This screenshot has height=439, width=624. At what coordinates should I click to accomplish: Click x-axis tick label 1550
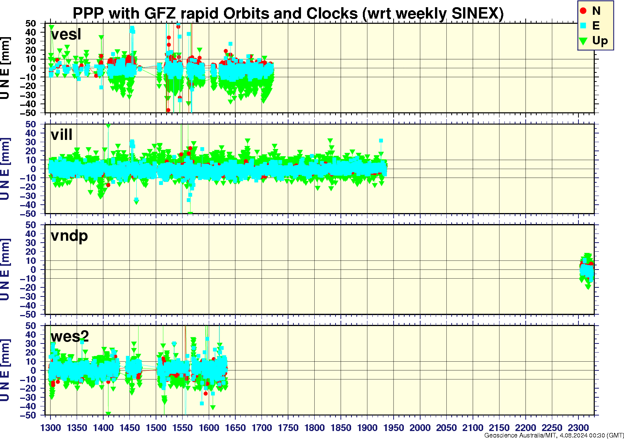pyautogui.click(x=183, y=428)
